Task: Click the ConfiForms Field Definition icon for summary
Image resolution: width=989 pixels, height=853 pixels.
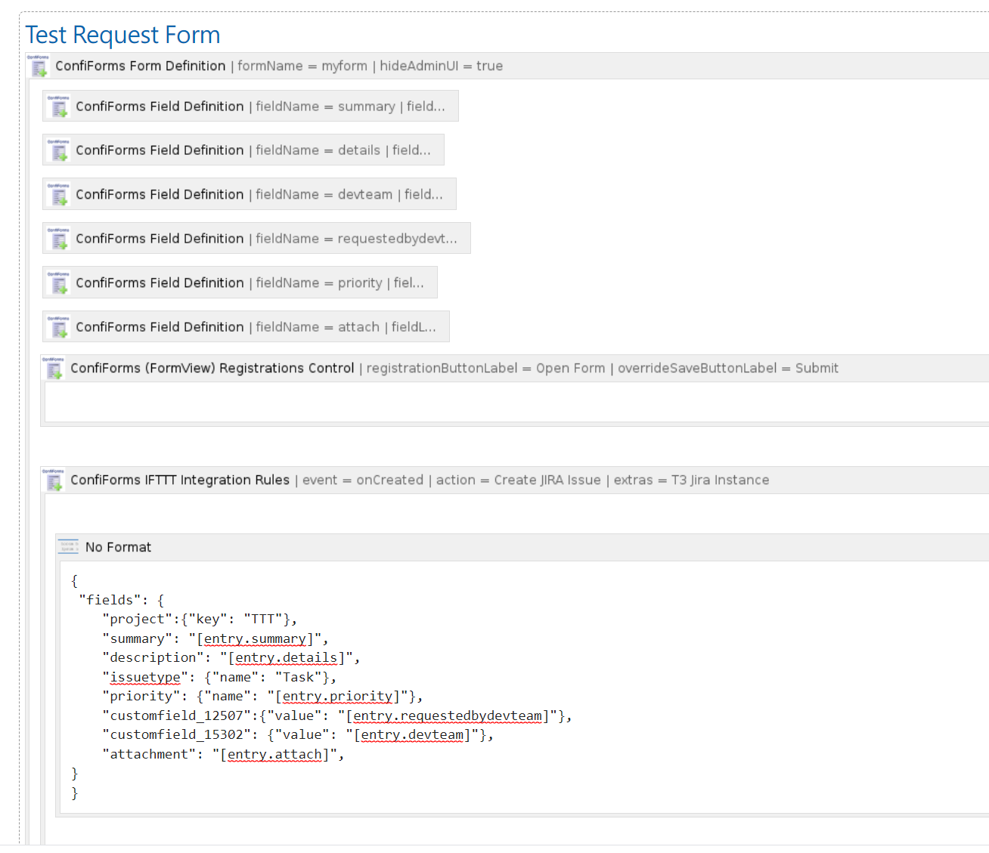Action: (x=58, y=106)
